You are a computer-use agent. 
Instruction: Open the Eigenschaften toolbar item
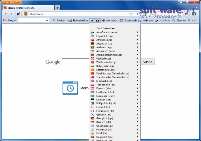(x=78, y=20)
